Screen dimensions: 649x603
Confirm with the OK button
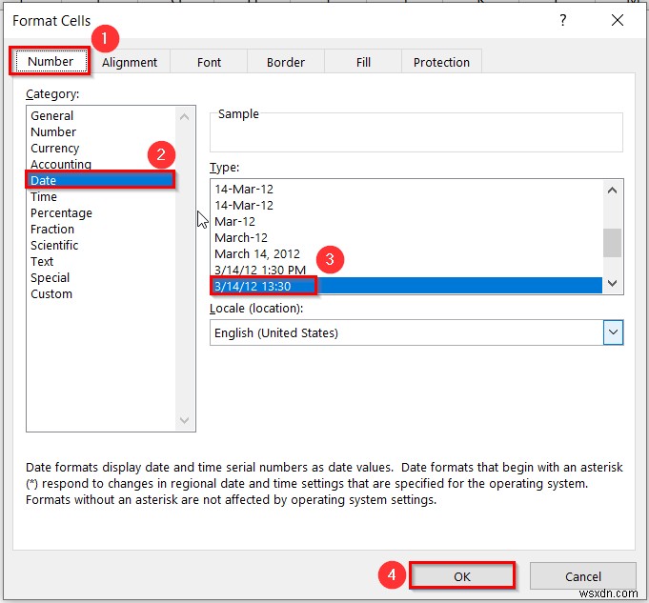(462, 576)
